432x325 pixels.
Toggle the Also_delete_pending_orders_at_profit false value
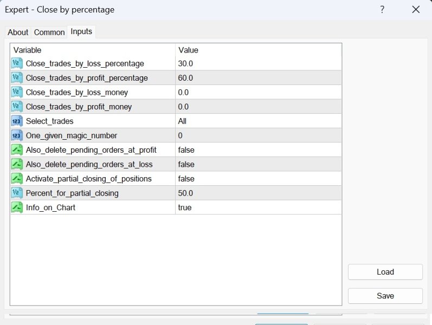pyautogui.click(x=186, y=150)
